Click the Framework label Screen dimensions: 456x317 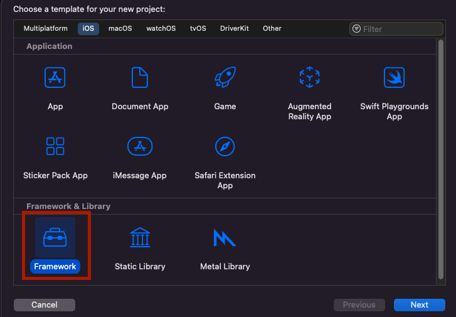[x=55, y=266]
